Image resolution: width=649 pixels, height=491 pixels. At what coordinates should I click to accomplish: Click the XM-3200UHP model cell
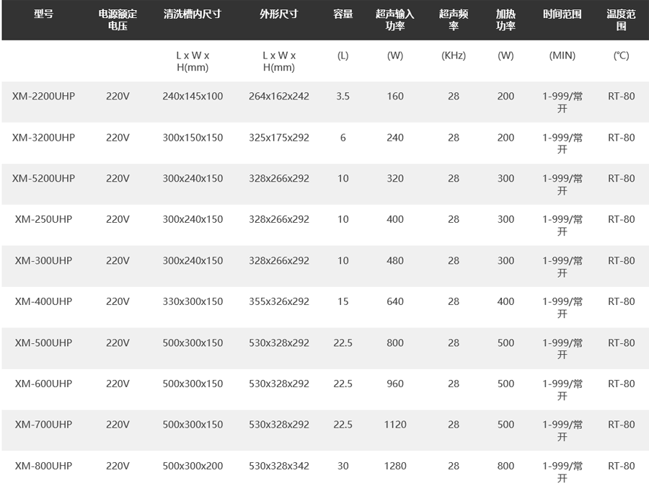(x=43, y=137)
